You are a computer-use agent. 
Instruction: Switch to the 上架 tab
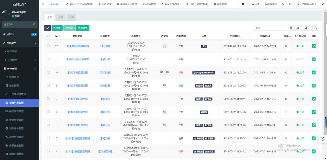(x=60, y=17)
